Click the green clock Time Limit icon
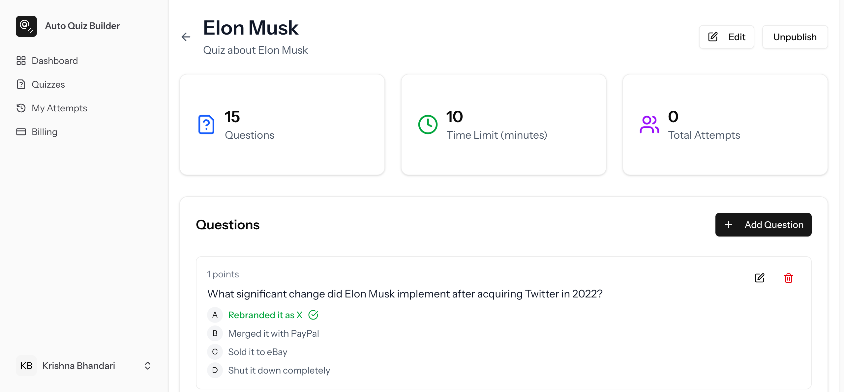 tap(428, 125)
